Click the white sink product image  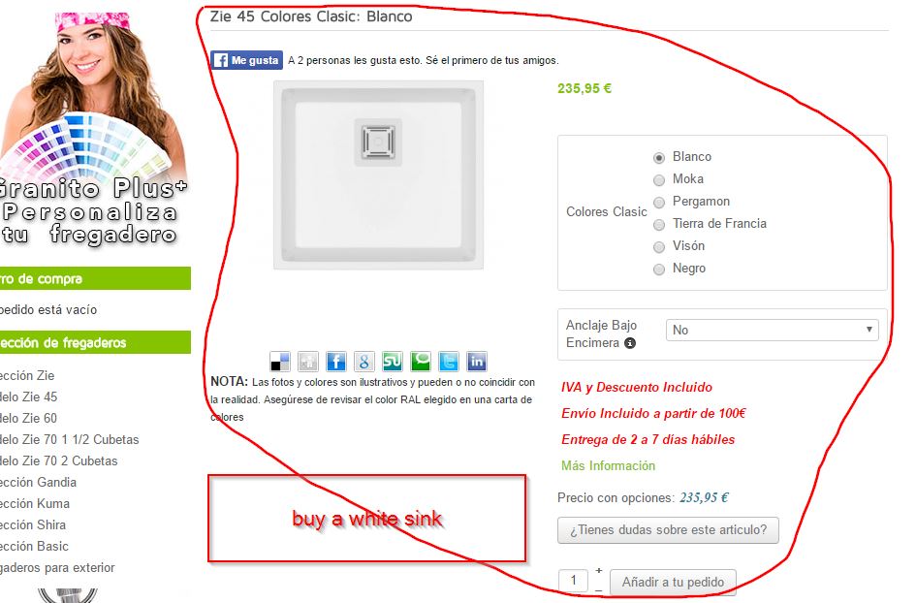[x=379, y=175]
